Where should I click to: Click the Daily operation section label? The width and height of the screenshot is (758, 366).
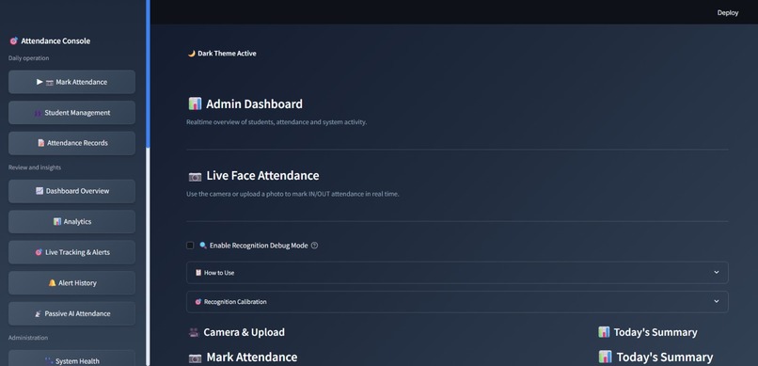point(28,58)
